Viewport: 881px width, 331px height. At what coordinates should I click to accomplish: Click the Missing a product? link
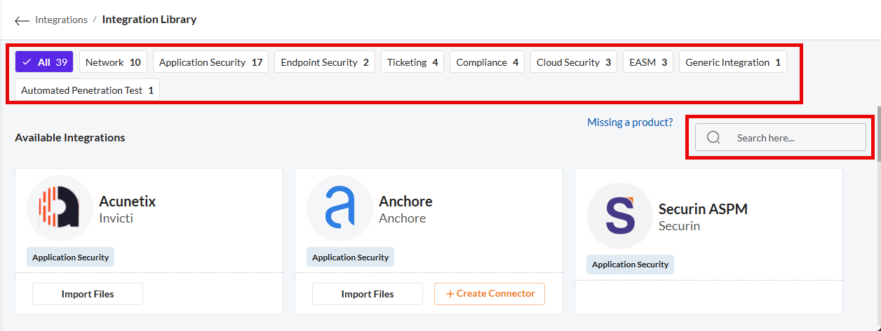click(x=630, y=122)
